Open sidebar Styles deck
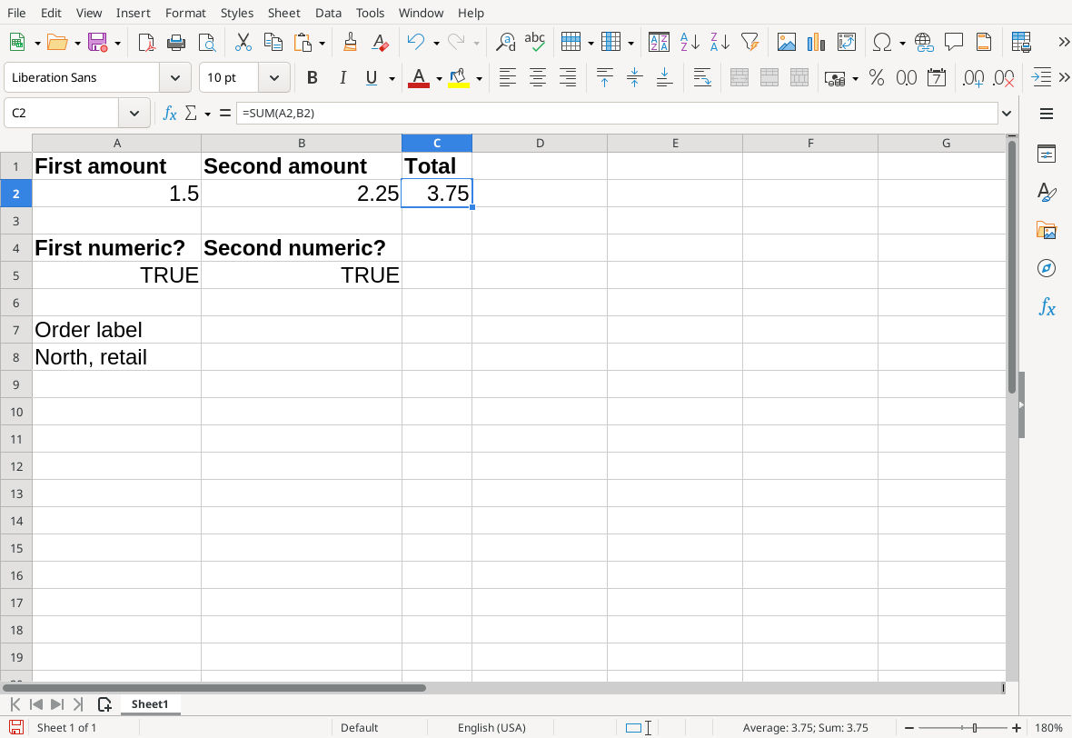This screenshot has height=738, width=1072. (1046, 192)
